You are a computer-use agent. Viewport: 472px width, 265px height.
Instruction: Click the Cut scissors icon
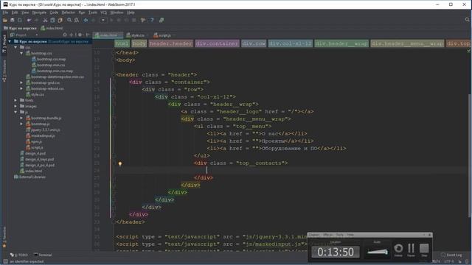point(45,20)
